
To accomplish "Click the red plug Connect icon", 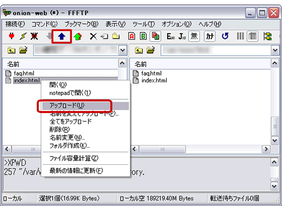I will pos(11,37).
